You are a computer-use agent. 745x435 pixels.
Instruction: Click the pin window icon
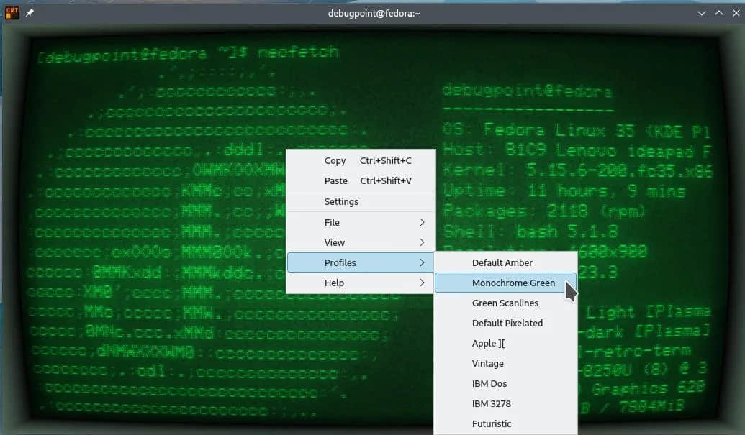pos(30,13)
